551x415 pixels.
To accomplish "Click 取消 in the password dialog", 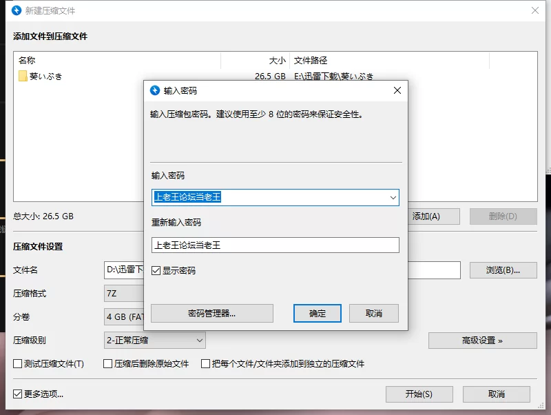I will pyautogui.click(x=374, y=314).
